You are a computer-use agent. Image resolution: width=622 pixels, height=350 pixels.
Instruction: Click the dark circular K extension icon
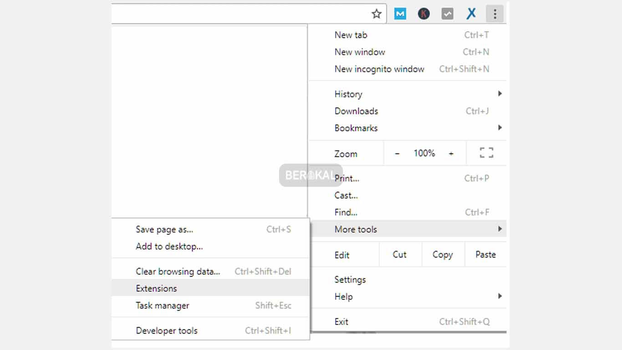point(424,14)
